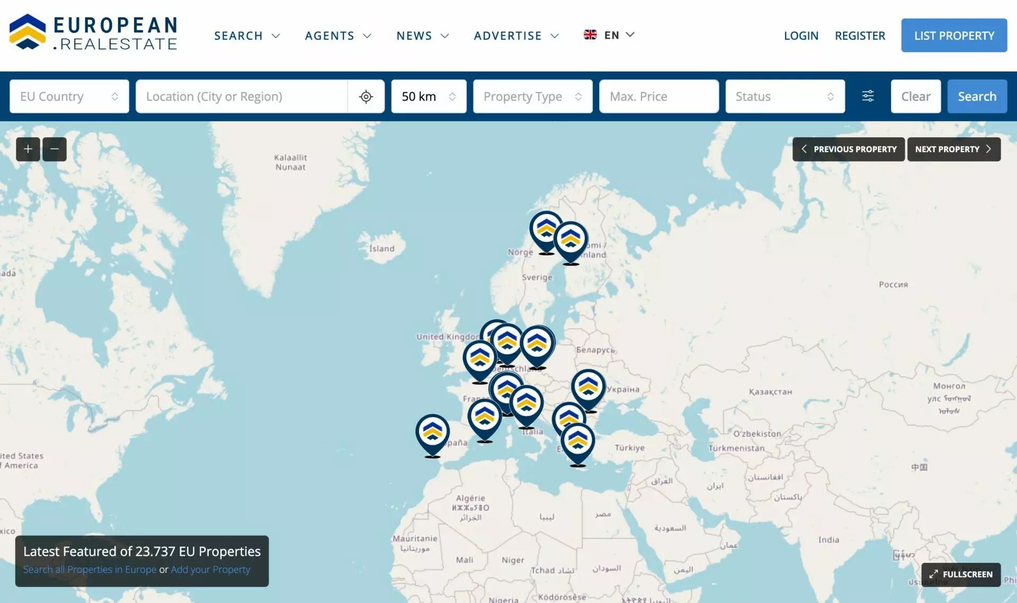Open advanced filters sliders icon
1017x603 pixels.
point(868,96)
